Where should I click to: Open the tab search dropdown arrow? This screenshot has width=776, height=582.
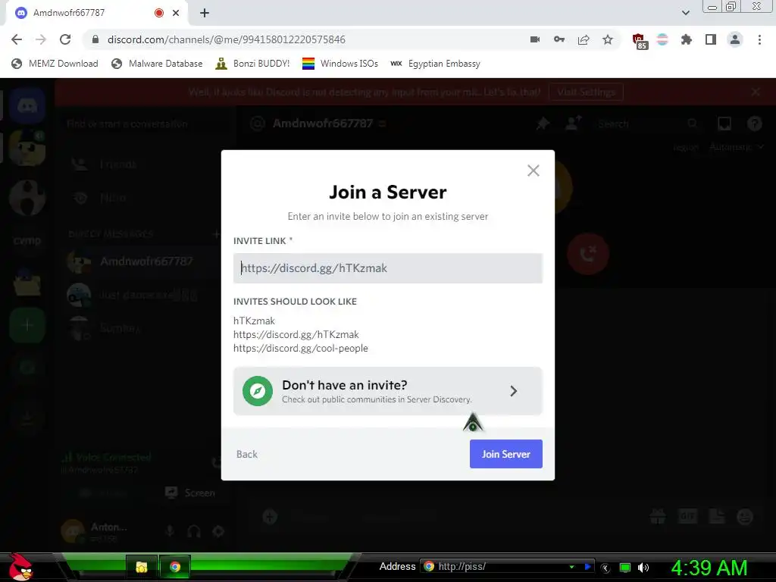tap(685, 13)
